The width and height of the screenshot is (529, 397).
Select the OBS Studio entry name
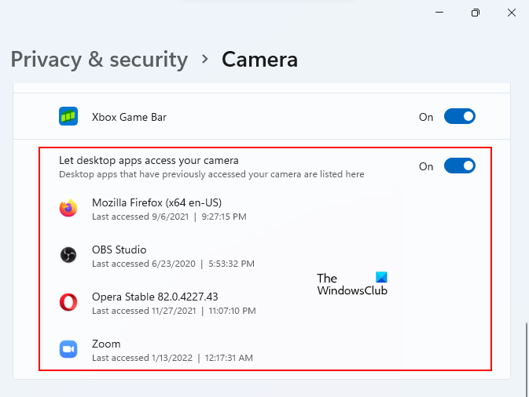119,249
